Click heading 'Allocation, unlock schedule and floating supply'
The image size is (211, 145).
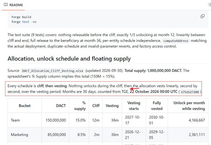tap(69, 59)
